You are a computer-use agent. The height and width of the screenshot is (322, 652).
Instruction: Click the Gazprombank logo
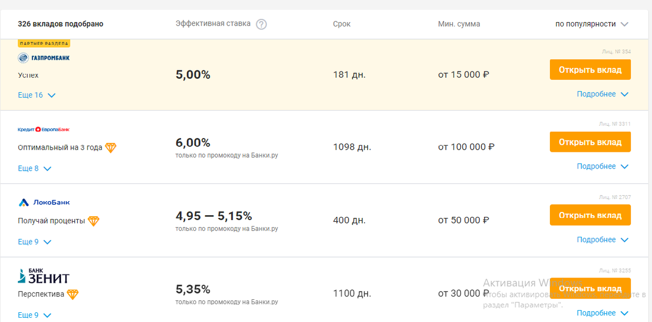[44, 57]
